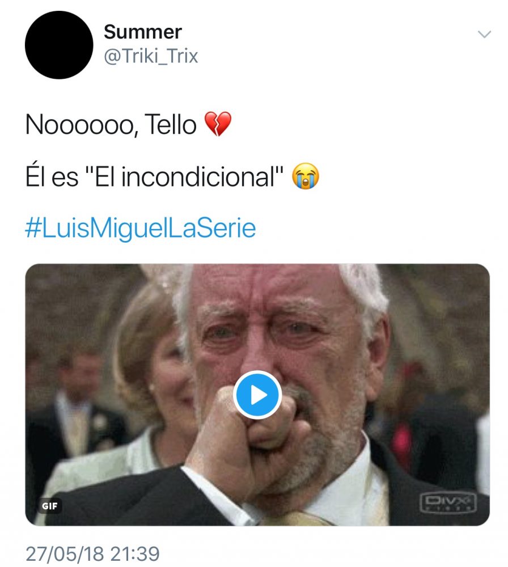Click the GIF badge label
Image resolution: width=508 pixels, height=567 pixels.
coord(50,506)
